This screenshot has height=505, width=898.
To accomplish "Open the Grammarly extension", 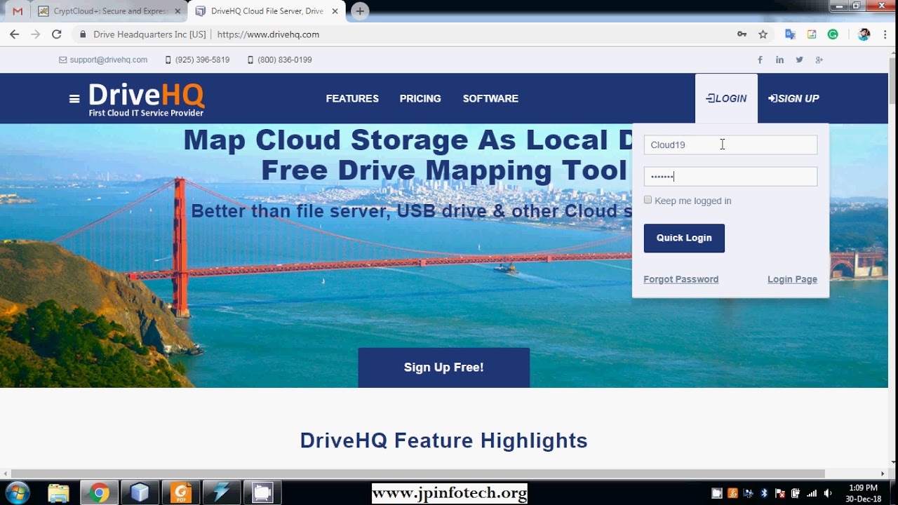I will (x=833, y=34).
